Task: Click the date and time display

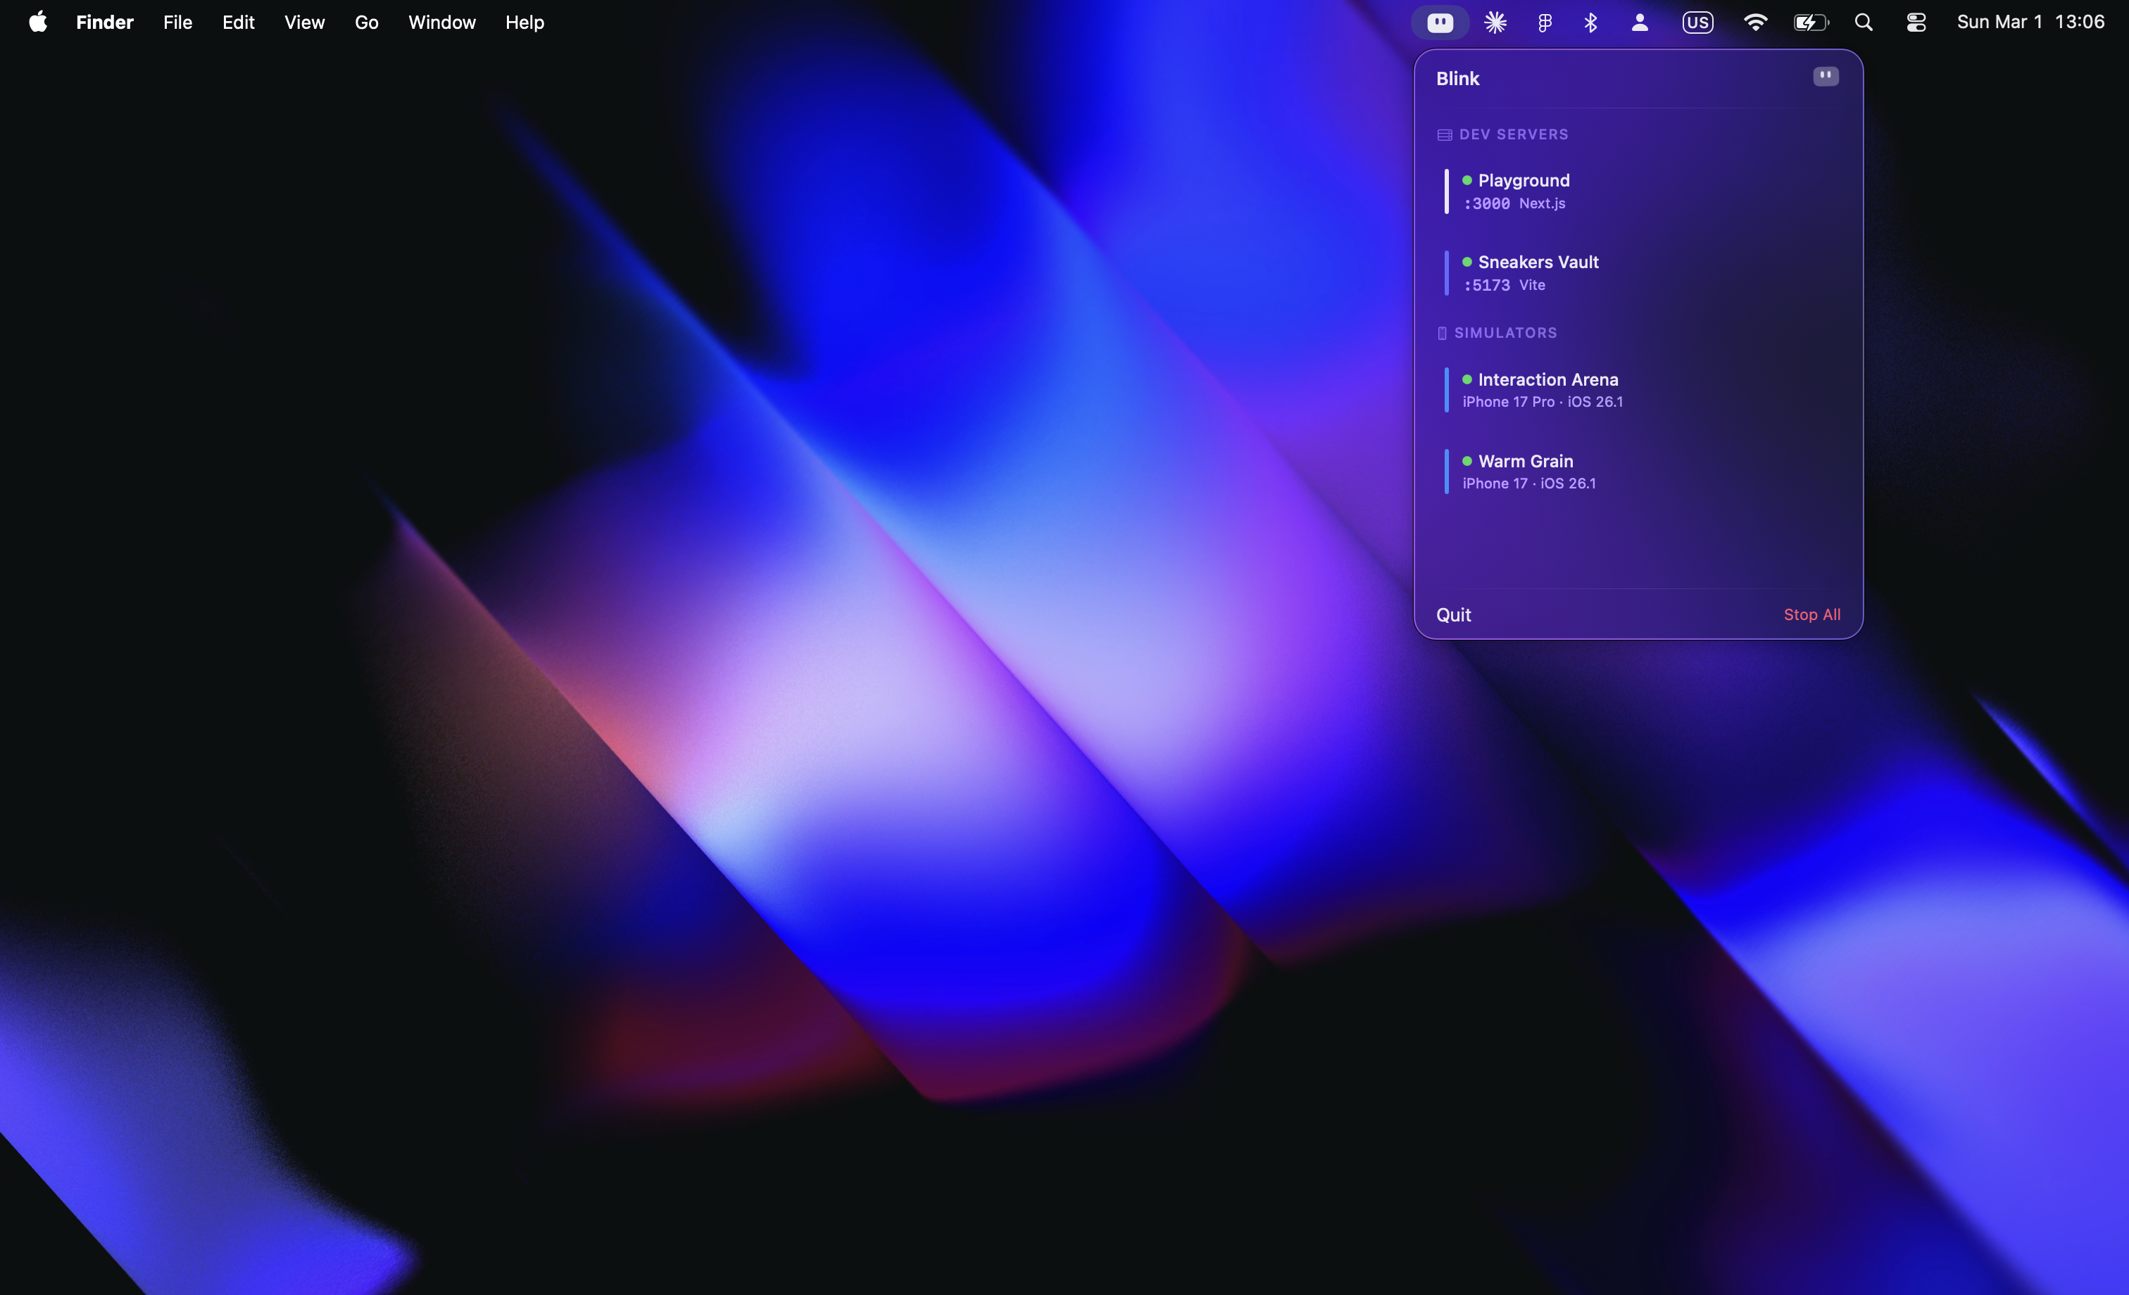Action: pyautogui.click(x=2030, y=23)
